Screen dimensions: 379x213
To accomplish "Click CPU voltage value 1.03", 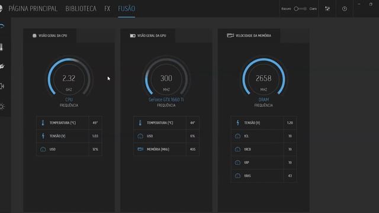I will pyautogui.click(x=95, y=136).
